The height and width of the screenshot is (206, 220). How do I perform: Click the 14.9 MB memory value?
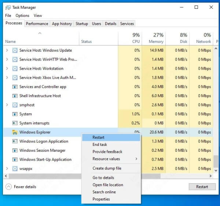click(x=157, y=50)
